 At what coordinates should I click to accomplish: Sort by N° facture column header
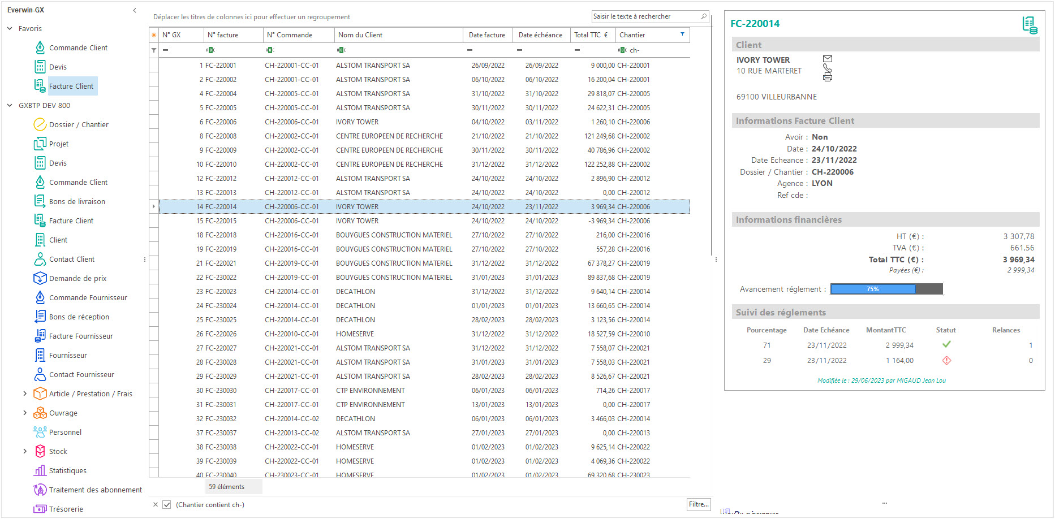click(x=234, y=35)
